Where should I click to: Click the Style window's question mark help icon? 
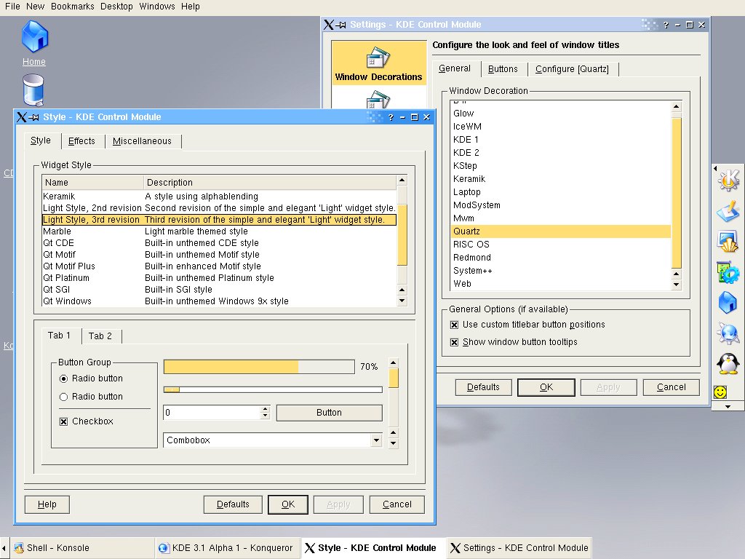click(x=391, y=117)
